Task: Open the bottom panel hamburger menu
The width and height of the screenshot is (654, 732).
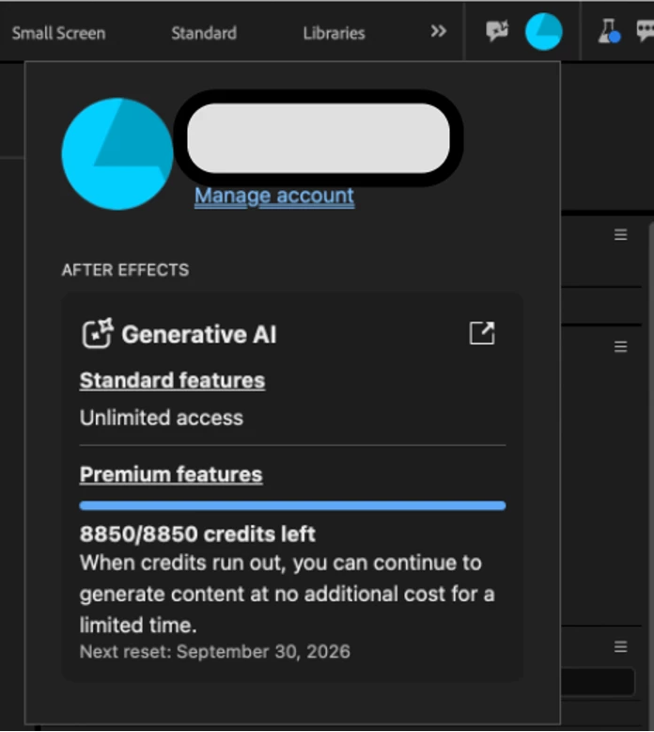Action: pyautogui.click(x=620, y=646)
